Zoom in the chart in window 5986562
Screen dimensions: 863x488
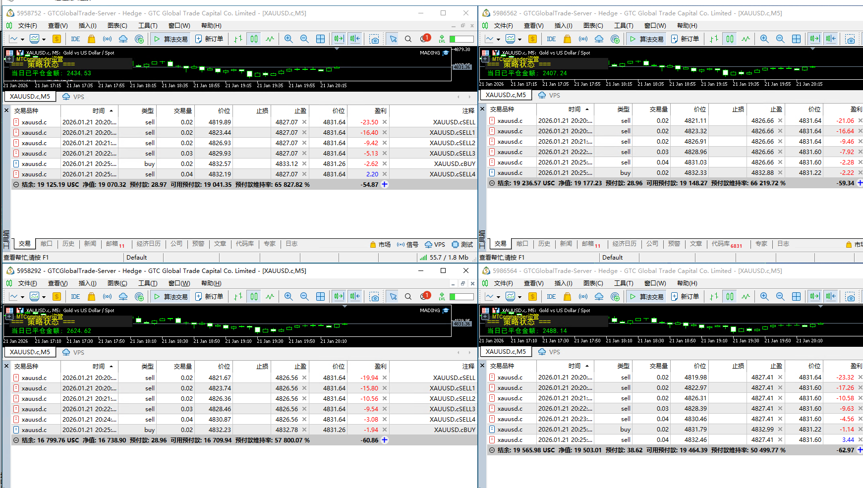coord(764,39)
